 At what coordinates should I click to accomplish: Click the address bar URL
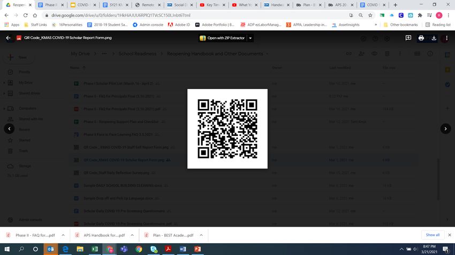point(121,15)
